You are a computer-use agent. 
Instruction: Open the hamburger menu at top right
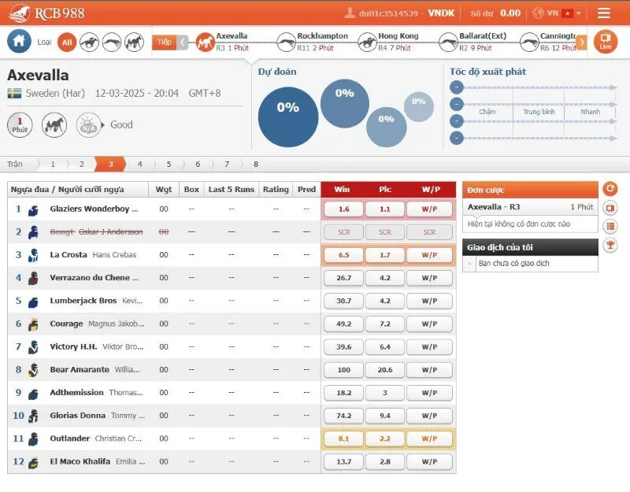coord(604,13)
